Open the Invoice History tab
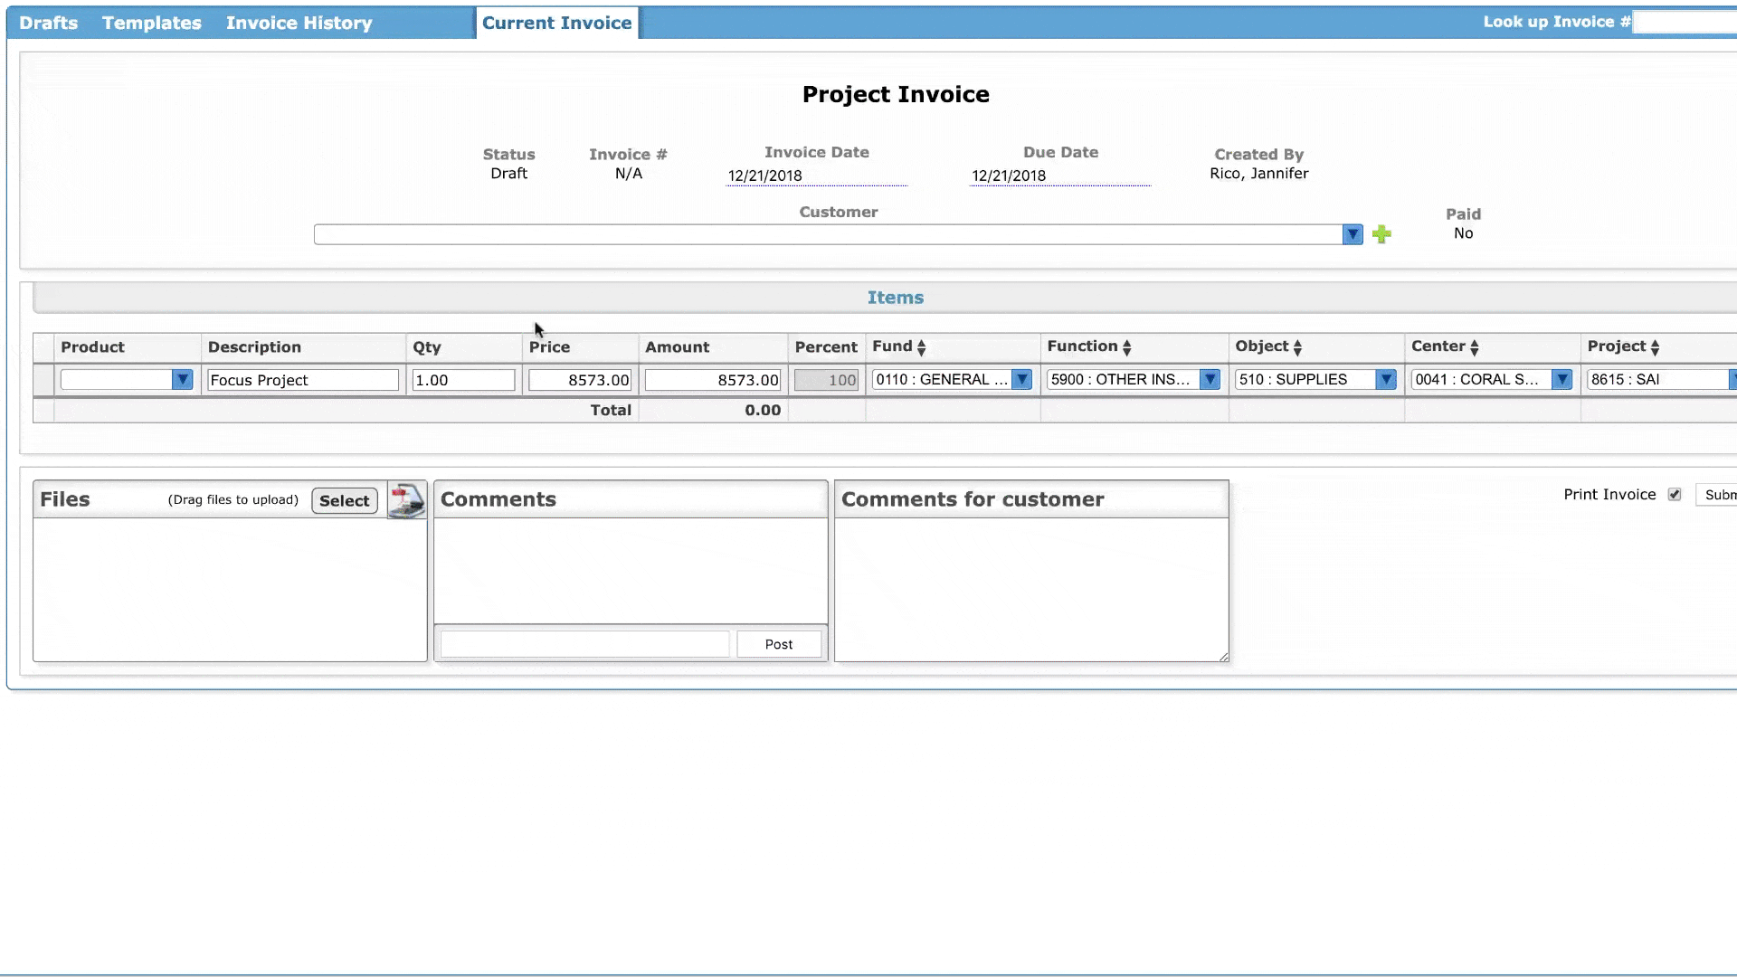The height and width of the screenshot is (977, 1737). [x=299, y=23]
